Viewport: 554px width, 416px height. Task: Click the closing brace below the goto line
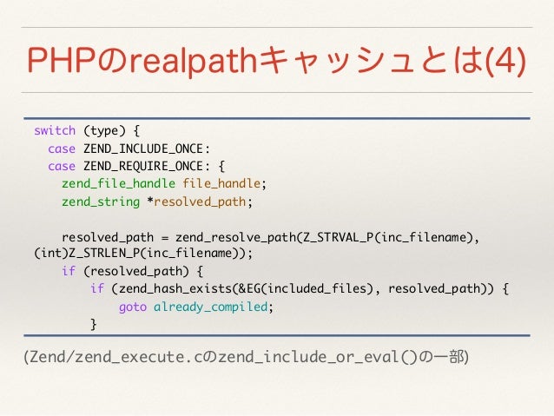pos(94,324)
